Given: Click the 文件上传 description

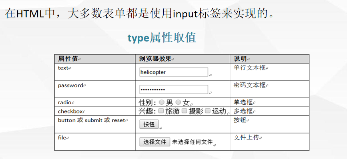Looking at the screenshot, I should tap(246, 137).
